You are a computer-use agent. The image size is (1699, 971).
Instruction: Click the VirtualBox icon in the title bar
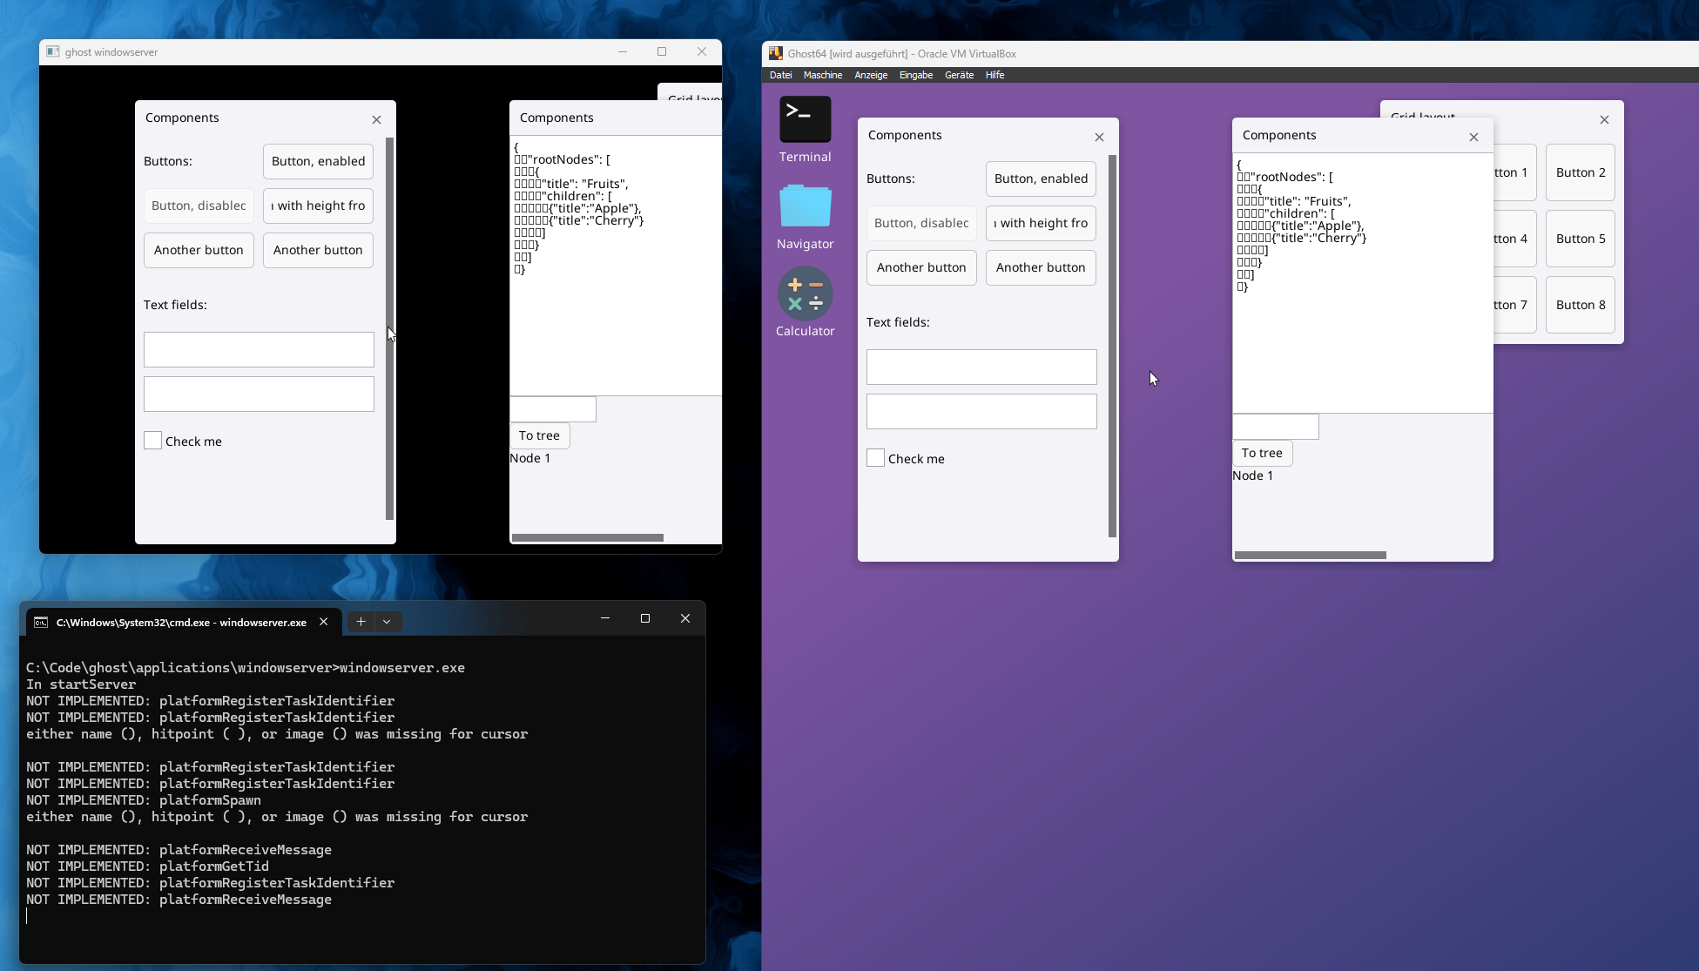(x=775, y=53)
